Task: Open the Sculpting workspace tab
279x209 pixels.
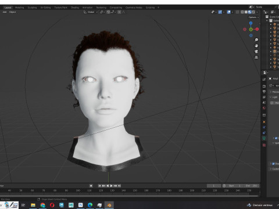Action: click(x=32, y=8)
